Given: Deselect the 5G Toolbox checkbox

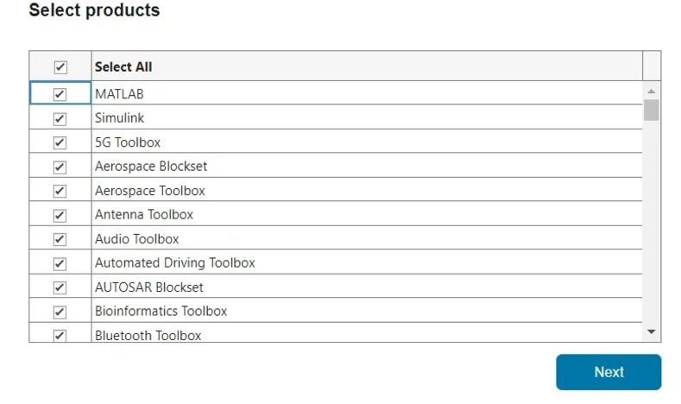Looking at the screenshot, I should tap(60, 142).
